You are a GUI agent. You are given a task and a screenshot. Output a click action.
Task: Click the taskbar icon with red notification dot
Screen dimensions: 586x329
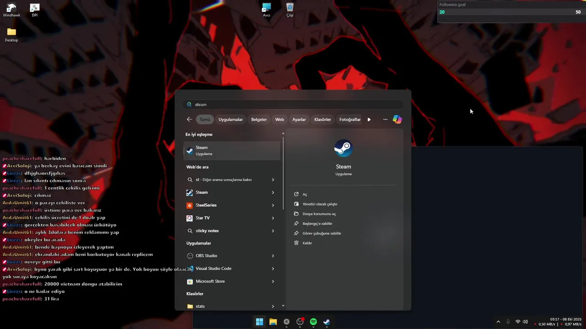(300, 322)
